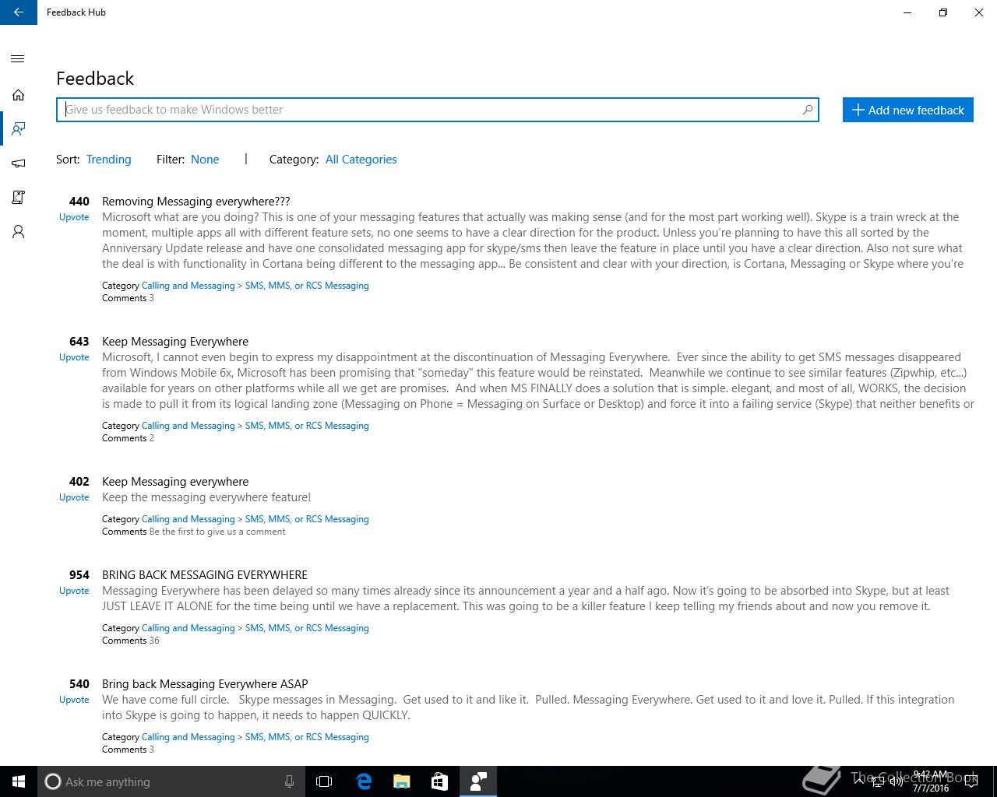Click the Cortana microphone icon
This screenshot has width=997, height=797.
(x=289, y=781)
